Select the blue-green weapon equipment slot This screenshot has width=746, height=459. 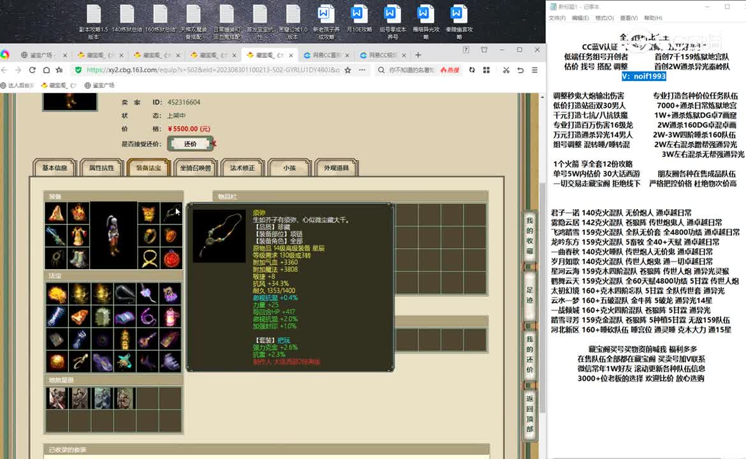click(x=56, y=236)
